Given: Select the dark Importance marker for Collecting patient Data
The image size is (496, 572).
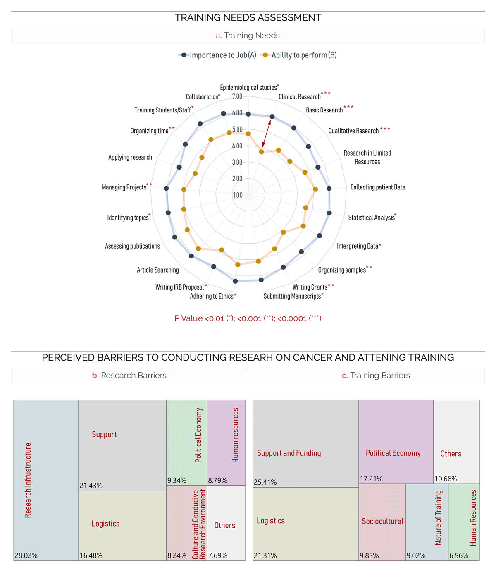Looking at the screenshot, I should tap(329, 188).
